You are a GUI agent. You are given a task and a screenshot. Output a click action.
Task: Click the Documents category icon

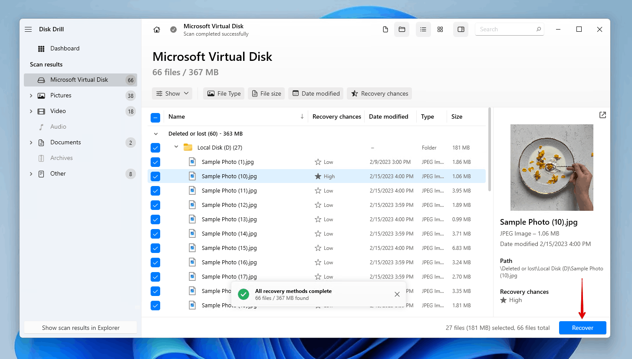coord(41,143)
